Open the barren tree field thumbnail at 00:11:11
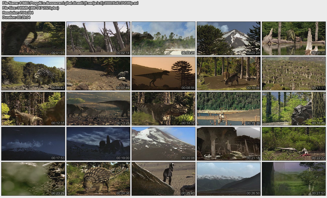The width and height of the screenshot is (327, 198). 294,73
